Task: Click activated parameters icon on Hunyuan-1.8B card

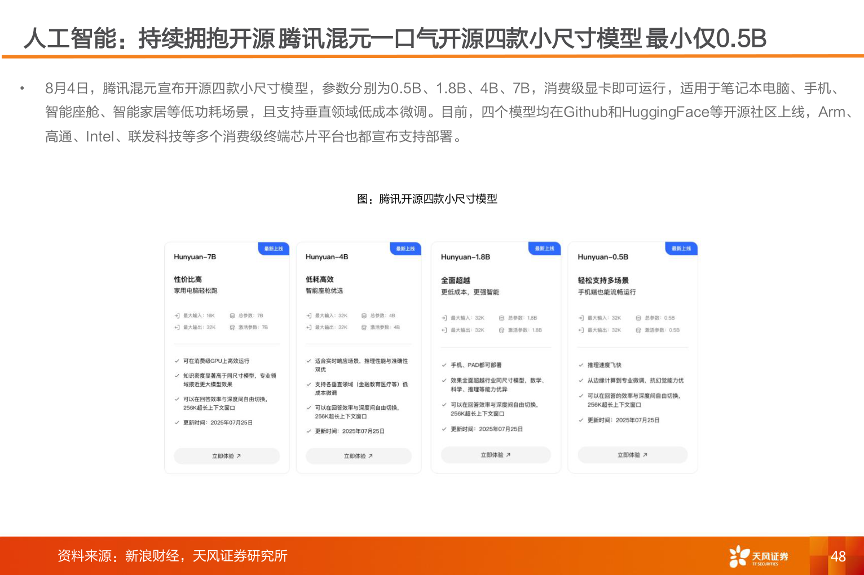Action: point(501,330)
